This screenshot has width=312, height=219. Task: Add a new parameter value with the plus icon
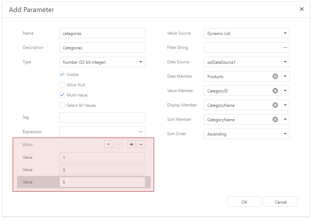131,144
